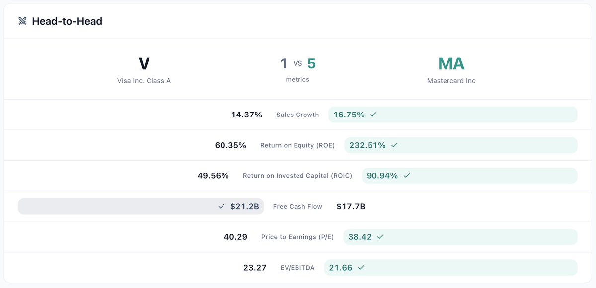Click the crossed swords Head-to-Head icon

(22, 21)
